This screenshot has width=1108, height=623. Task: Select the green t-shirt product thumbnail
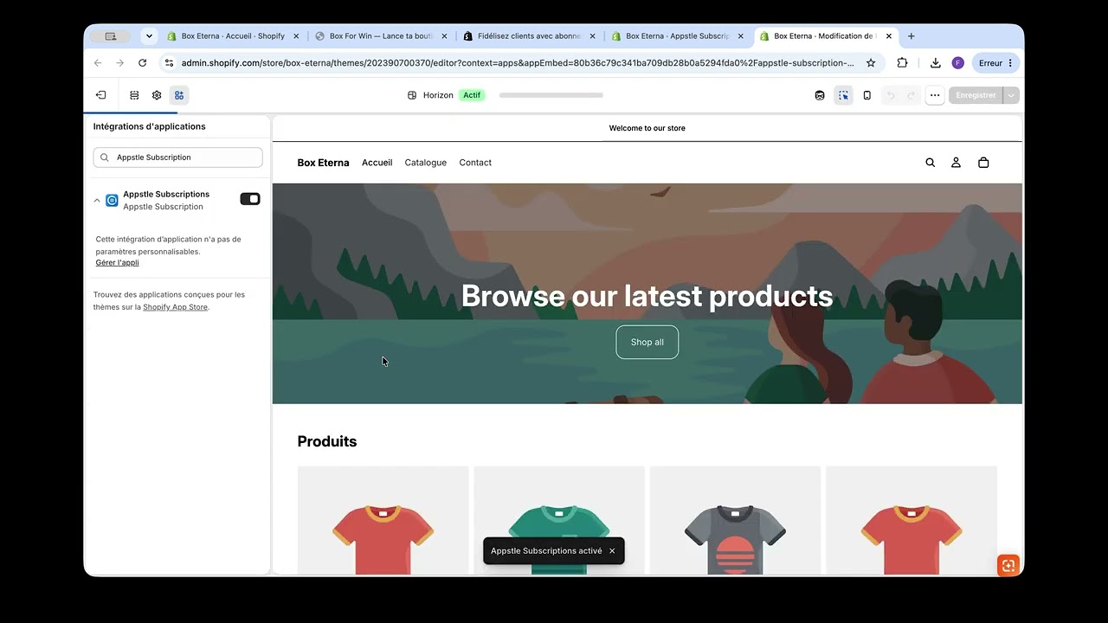pos(559,521)
